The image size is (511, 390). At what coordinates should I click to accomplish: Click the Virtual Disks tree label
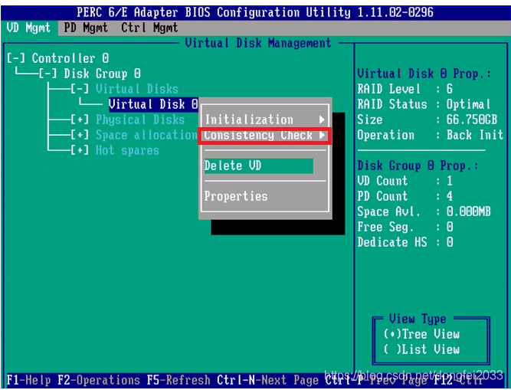[137, 89]
